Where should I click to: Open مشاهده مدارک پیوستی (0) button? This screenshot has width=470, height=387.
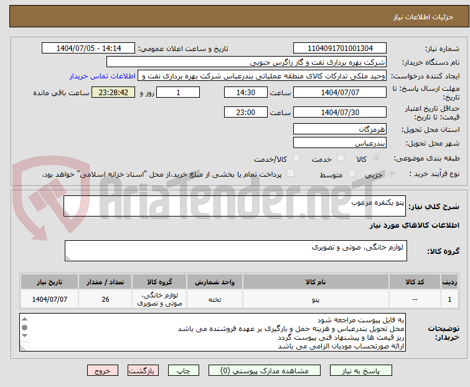click(265, 371)
